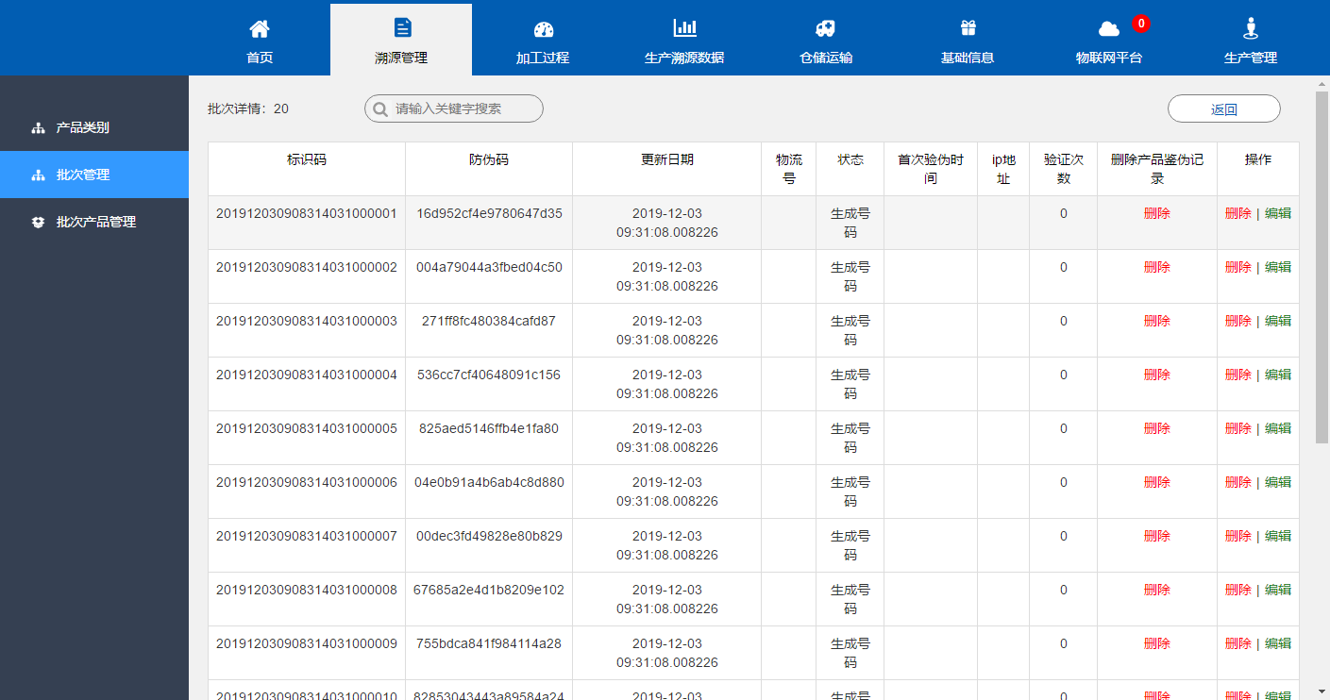Click 操作 删除 for code ending 000008
This screenshot has height=700, width=1330.
click(1238, 590)
